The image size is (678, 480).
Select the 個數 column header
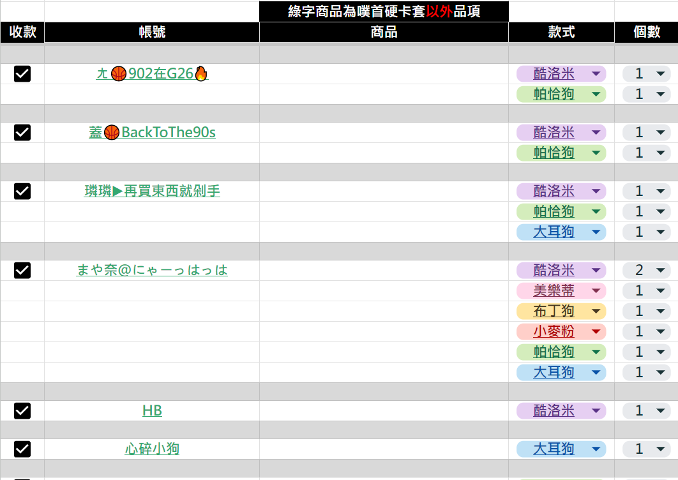pos(647,32)
